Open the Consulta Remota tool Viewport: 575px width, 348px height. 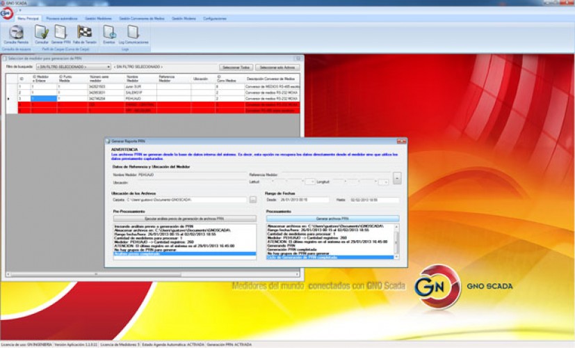tap(16, 35)
